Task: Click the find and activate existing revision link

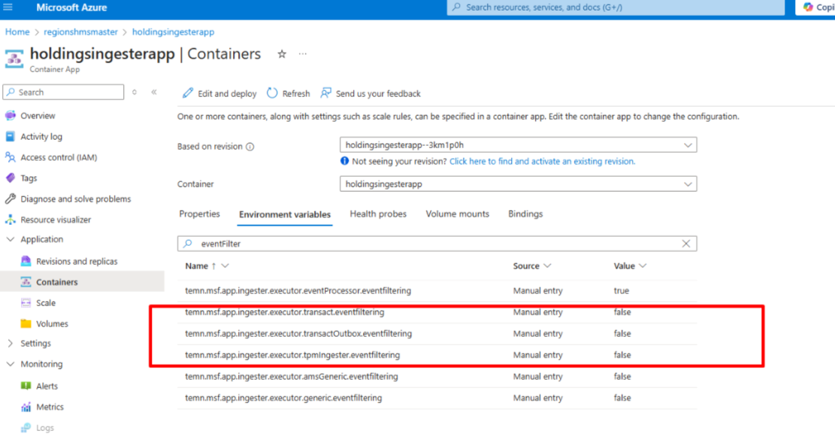Action: (542, 161)
